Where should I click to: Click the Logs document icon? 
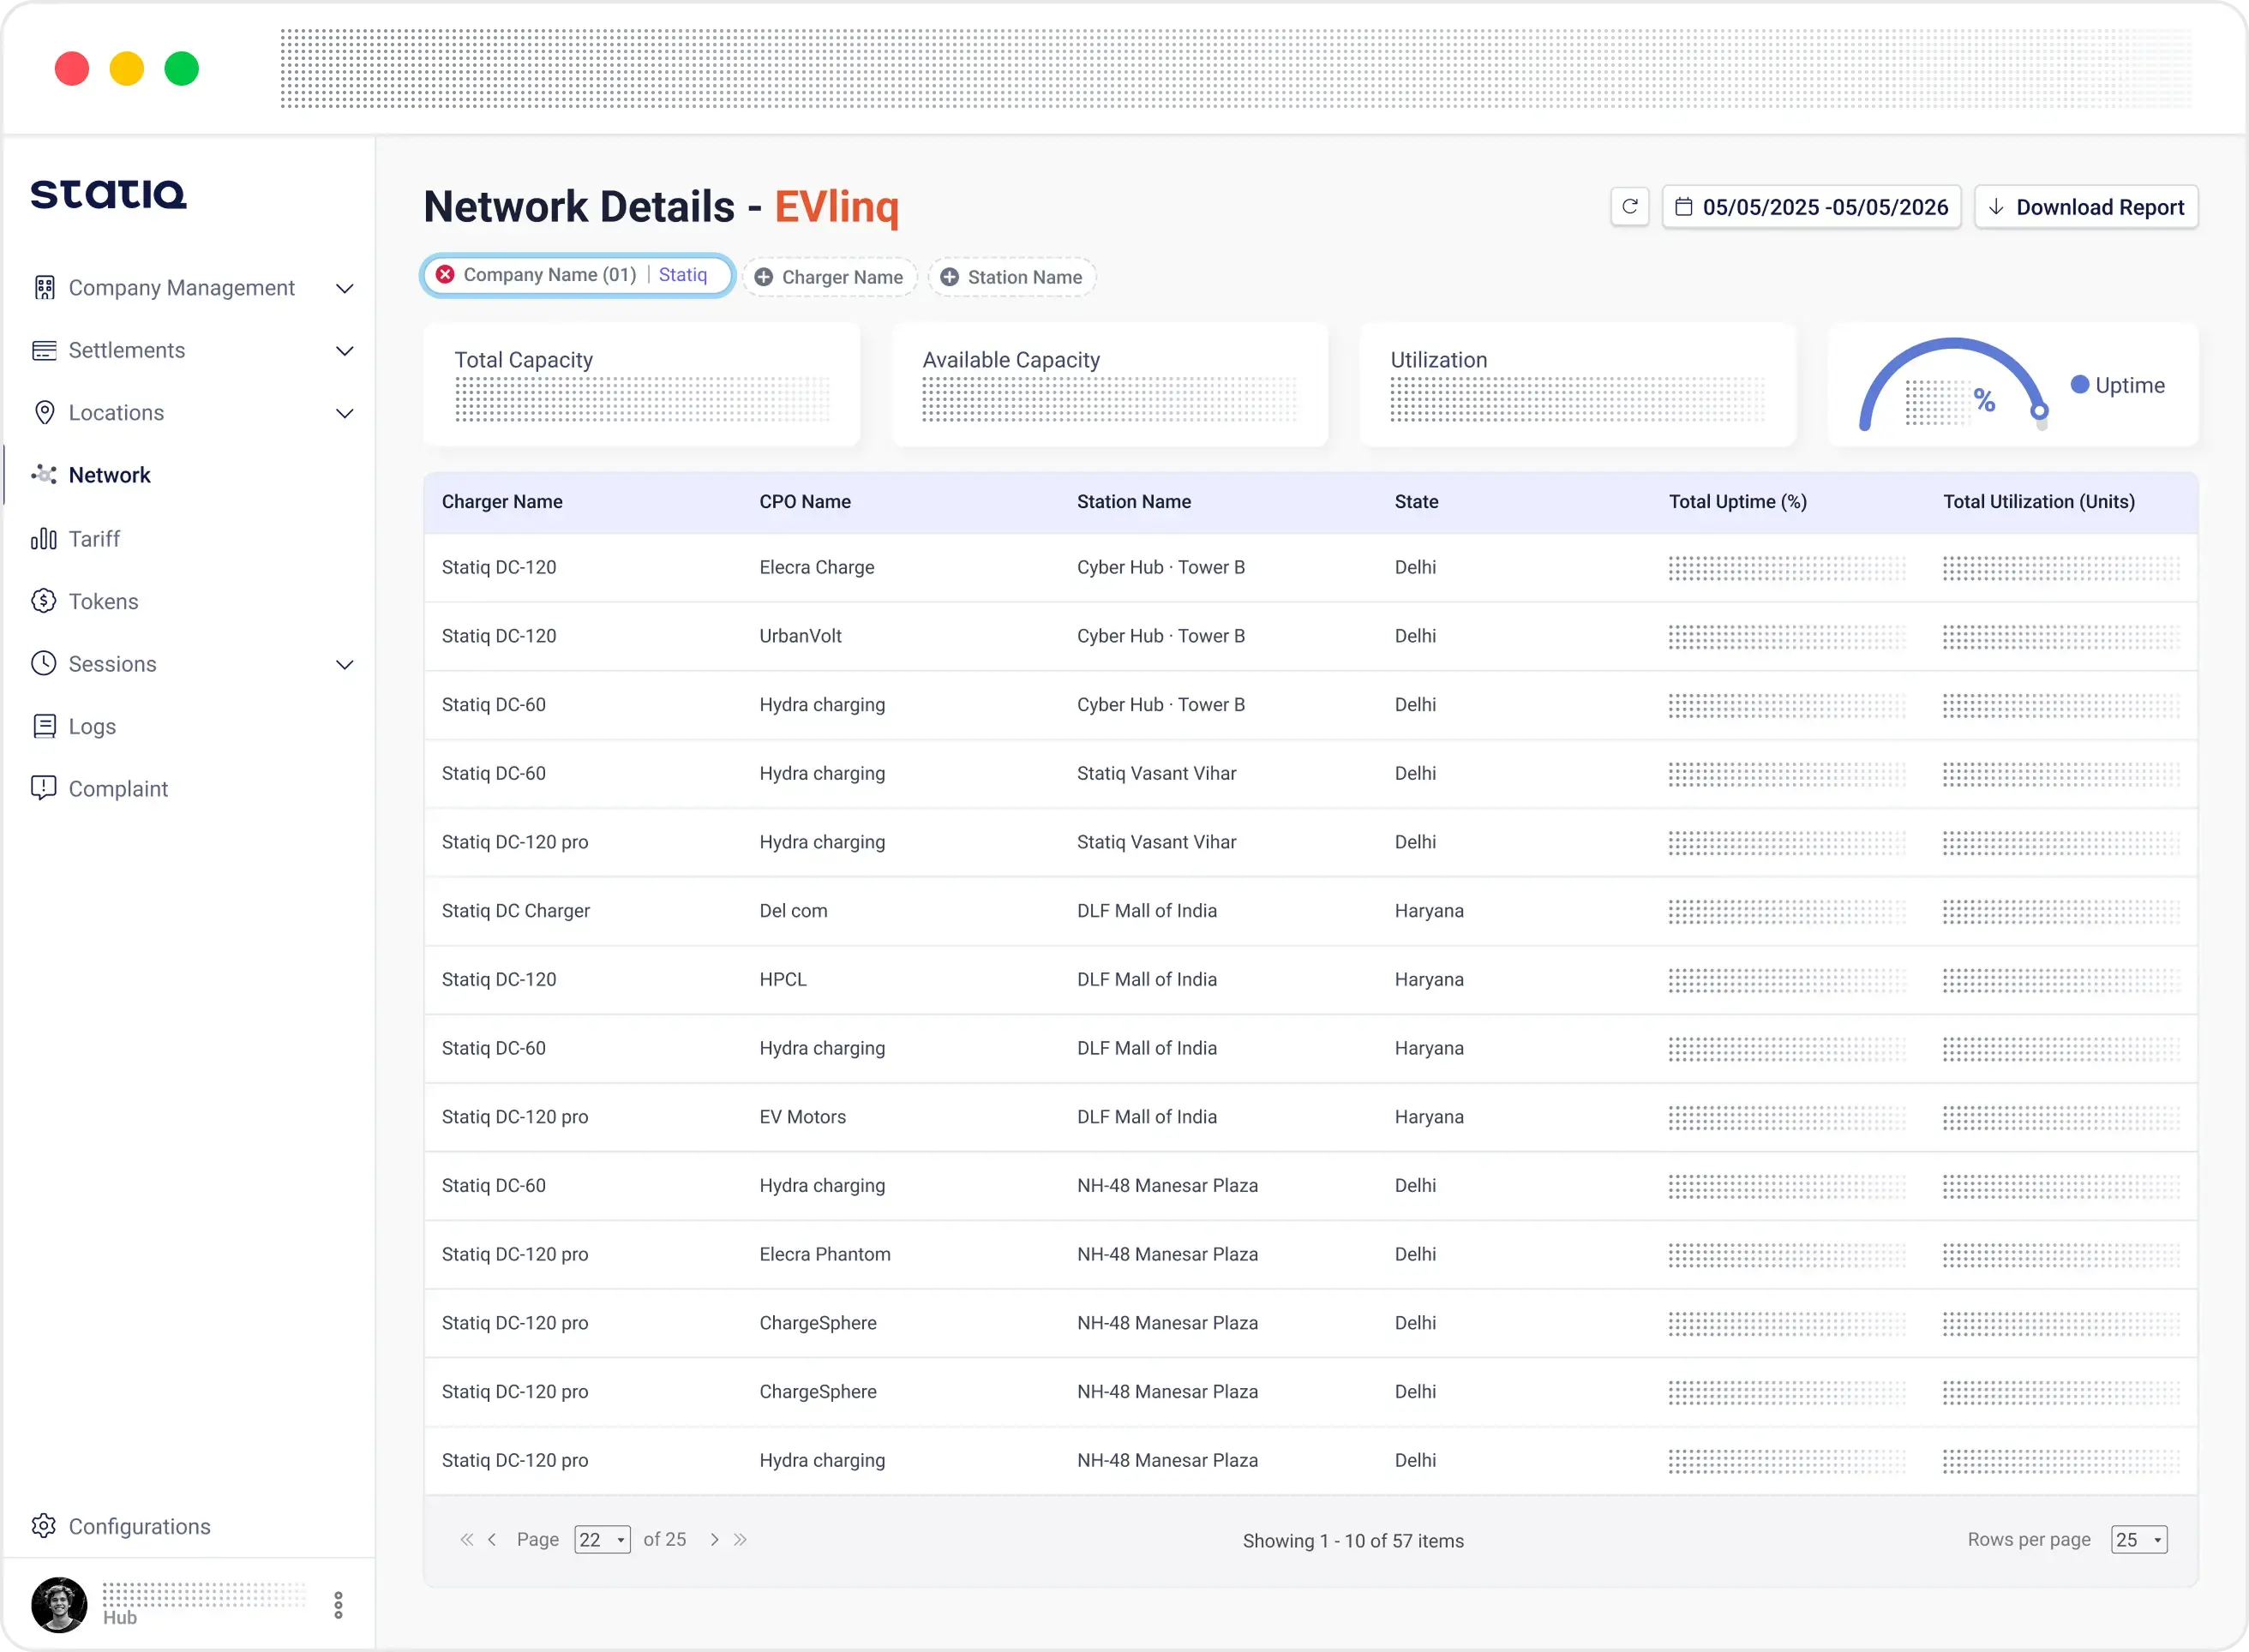(x=44, y=726)
